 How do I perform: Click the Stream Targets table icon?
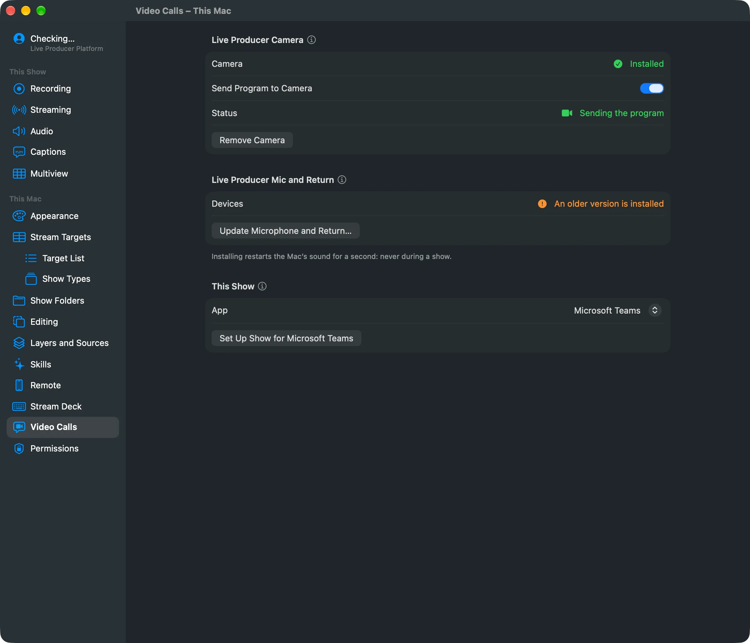point(19,237)
